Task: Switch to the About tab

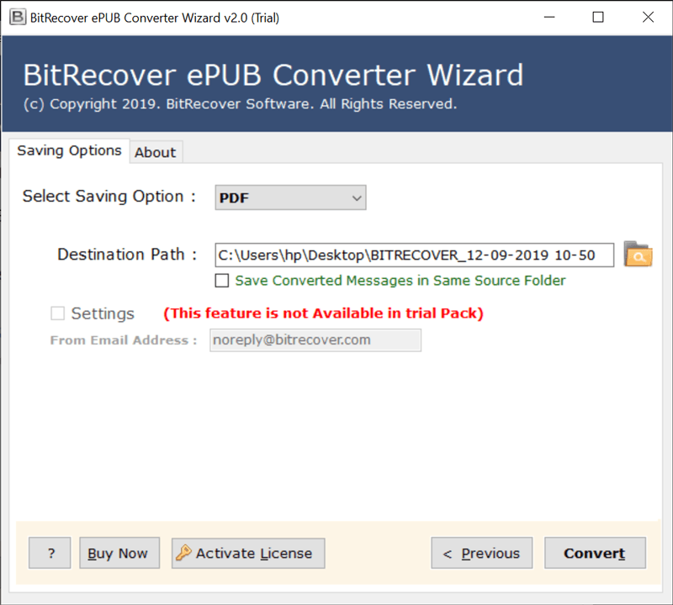Action: 156,152
